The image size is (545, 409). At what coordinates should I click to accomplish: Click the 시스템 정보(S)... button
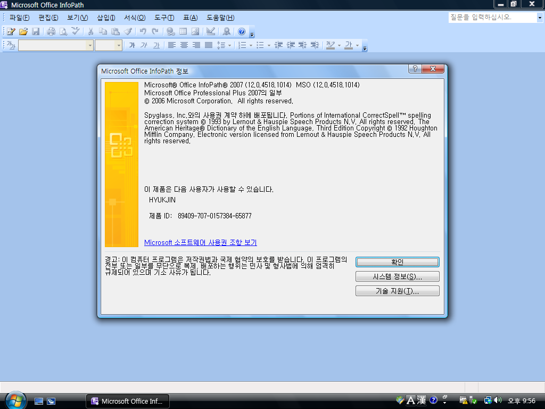[397, 276]
